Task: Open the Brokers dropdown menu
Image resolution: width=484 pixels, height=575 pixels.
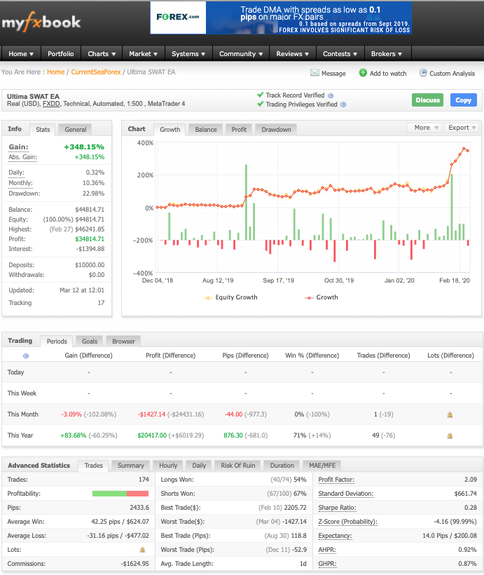Action: click(x=387, y=54)
